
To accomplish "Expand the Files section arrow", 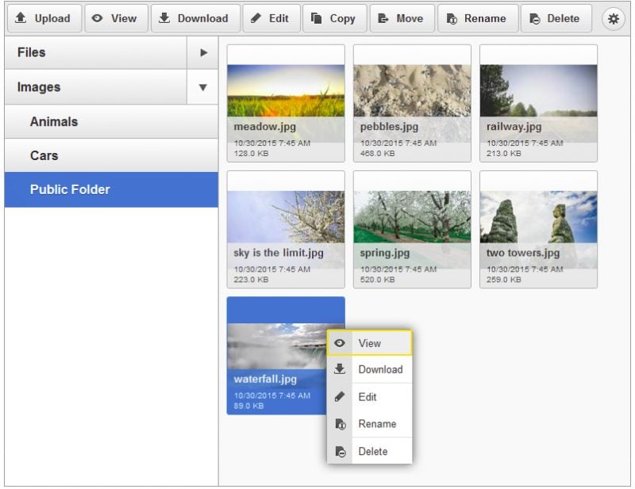I will pyautogui.click(x=203, y=52).
